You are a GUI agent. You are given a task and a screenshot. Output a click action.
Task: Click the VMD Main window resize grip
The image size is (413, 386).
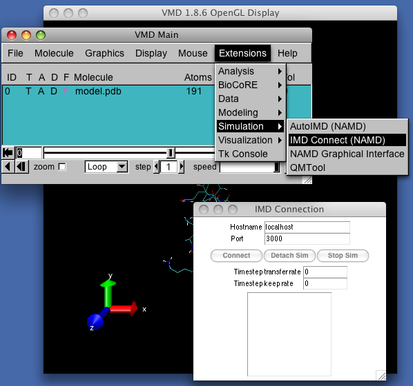click(307, 180)
